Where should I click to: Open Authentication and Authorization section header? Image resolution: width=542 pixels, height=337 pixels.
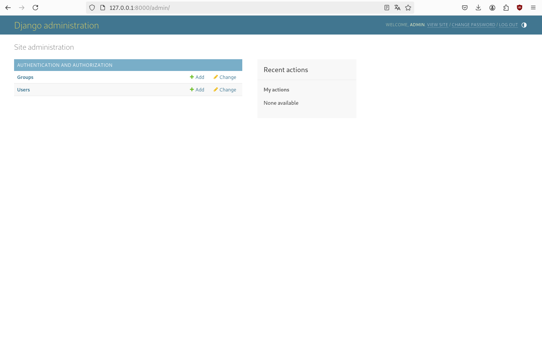coord(65,65)
